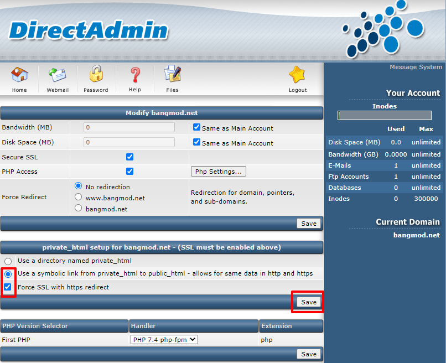Image resolution: width=446 pixels, height=363 pixels.
Task: Open the First PHP handler dropdown
Action: coord(164,339)
